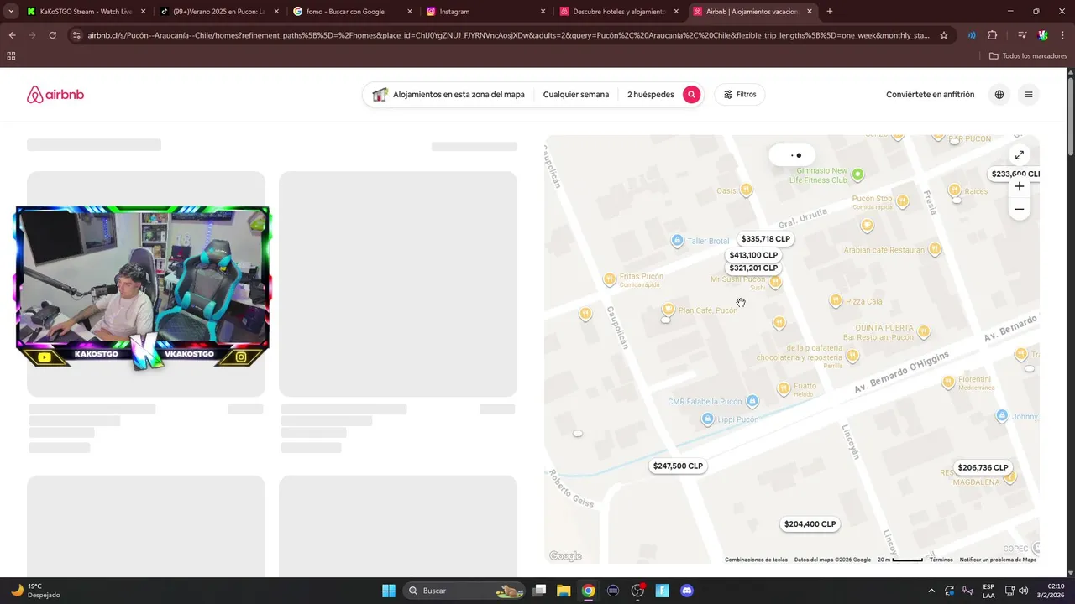Screen dimensions: 1075x604
Task: Open Combinaciones de teclas map link
Action: point(756,560)
